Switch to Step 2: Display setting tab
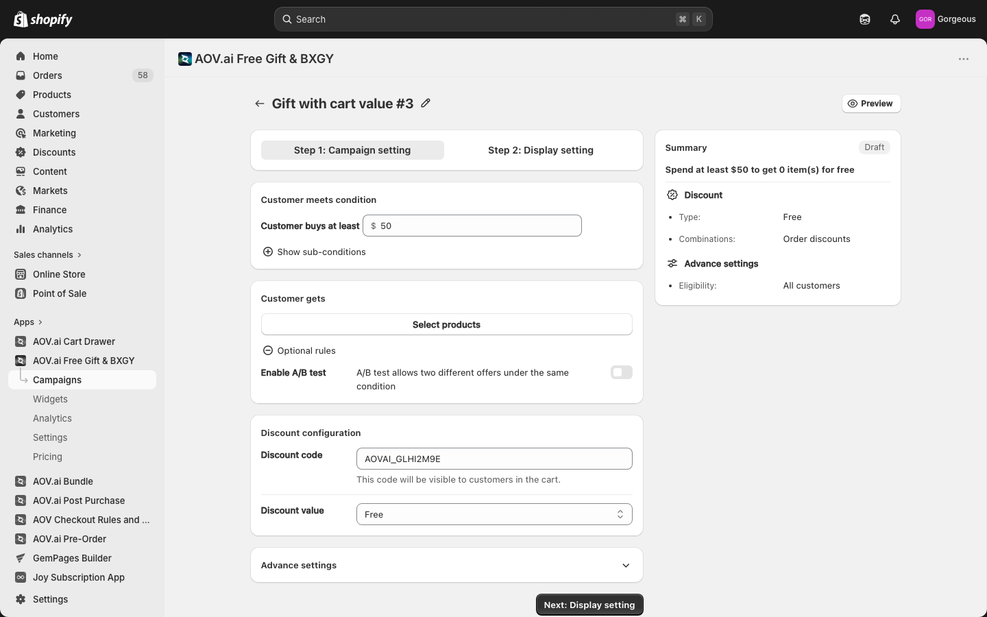Viewport: 987px width, 617px height. click(541, 150)
